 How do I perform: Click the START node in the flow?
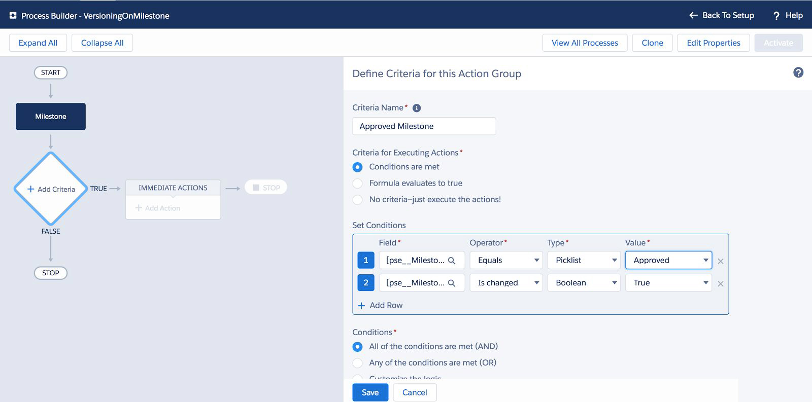pos(51,72)
